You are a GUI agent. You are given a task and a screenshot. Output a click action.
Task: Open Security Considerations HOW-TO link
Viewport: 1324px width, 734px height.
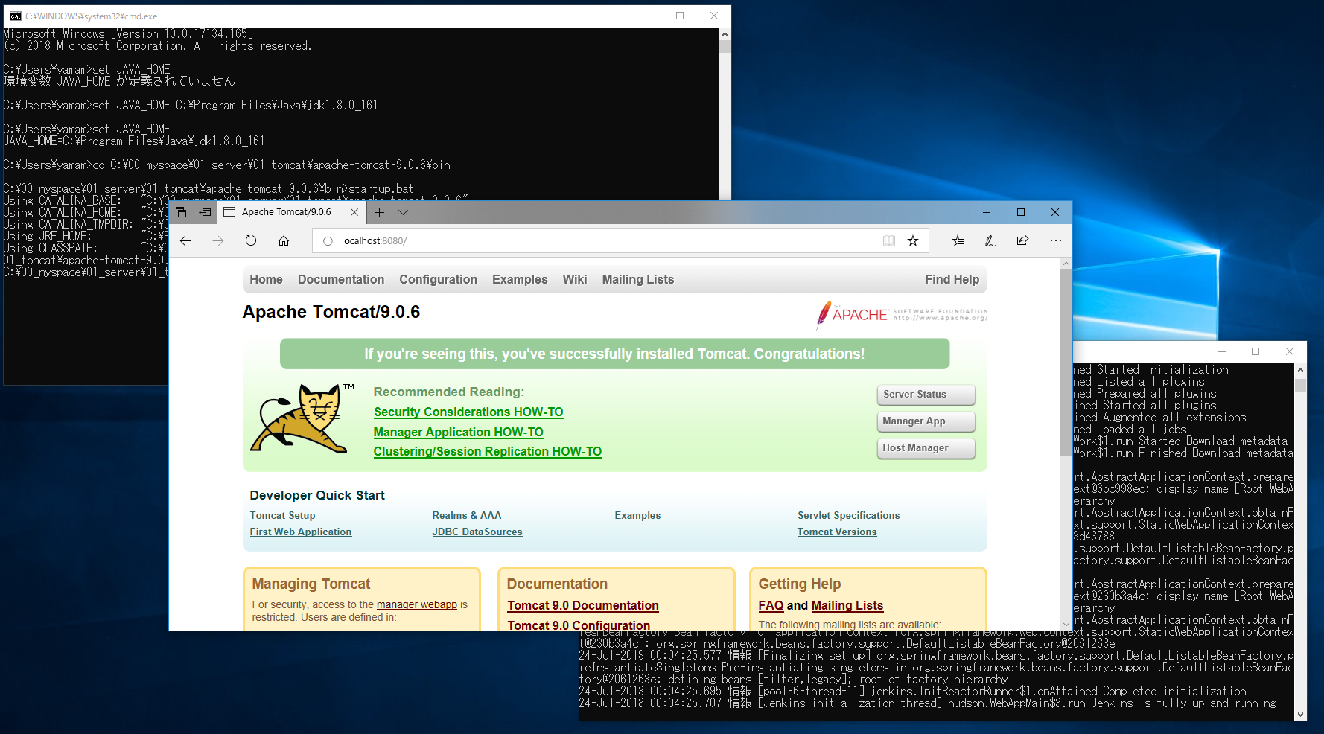coord(468,412)
